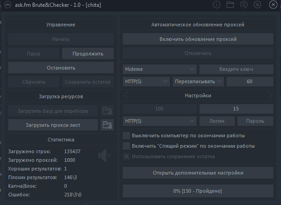Click the Плохих результатов value 146\3

70,177
